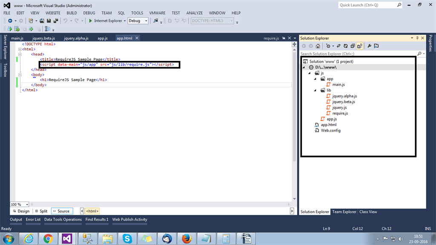Click the Home icon in Solution Explorer
Viewport: 436px width, 245px height.
pyautogui.click(x=318, y=46)
